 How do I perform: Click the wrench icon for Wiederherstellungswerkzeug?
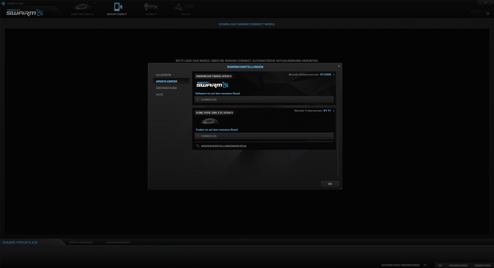click(x=198, y=146)
